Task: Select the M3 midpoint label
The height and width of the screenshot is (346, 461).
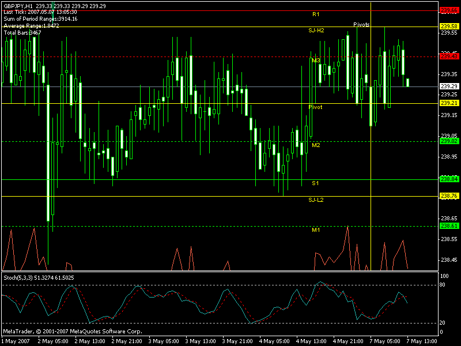Action: click(316, 61)
